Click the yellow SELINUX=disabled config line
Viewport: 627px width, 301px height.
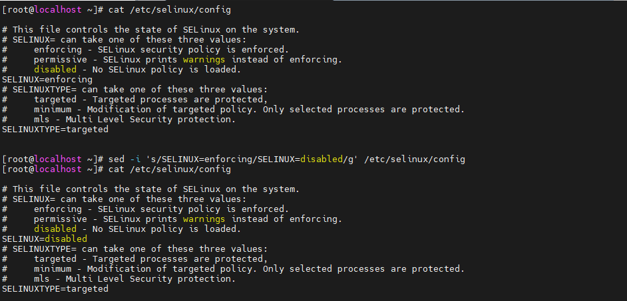(45, 239)
